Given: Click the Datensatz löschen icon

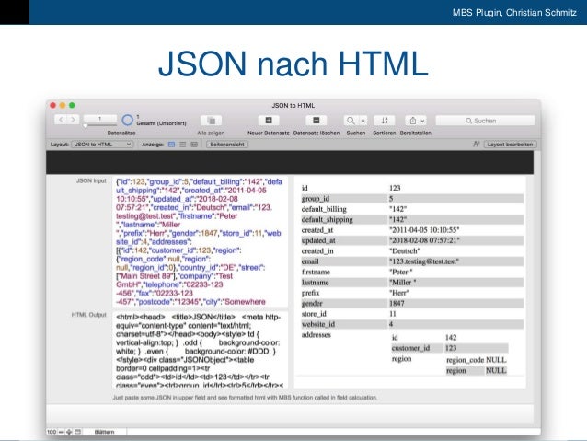Looking at the screenshot, I should click(316, 121).
